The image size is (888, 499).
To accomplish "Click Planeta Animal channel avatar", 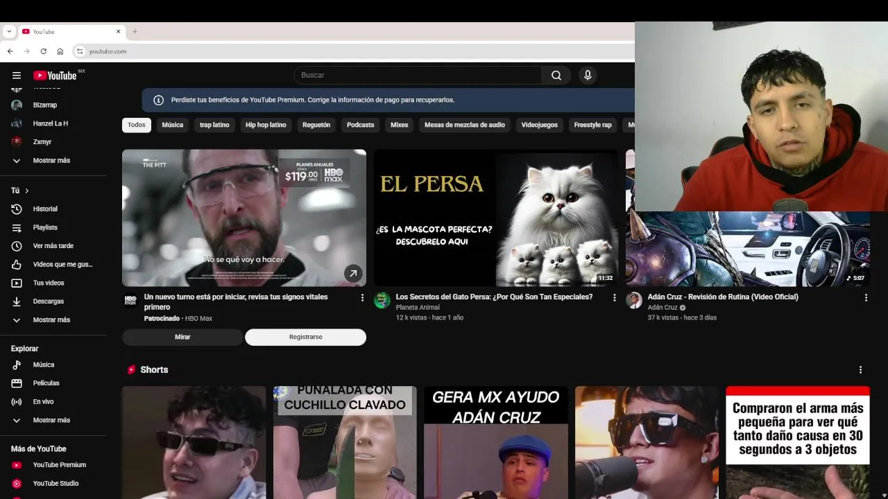I will click(382, 300).
